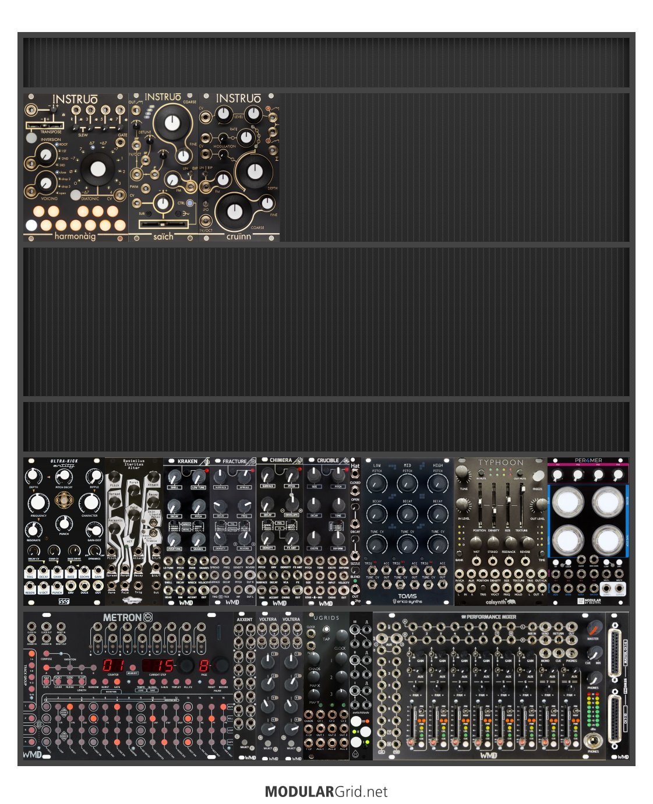Click the red MASTER knob on Performance Mixer
Viewport: 653px width, 804px height.
(593, 628)
